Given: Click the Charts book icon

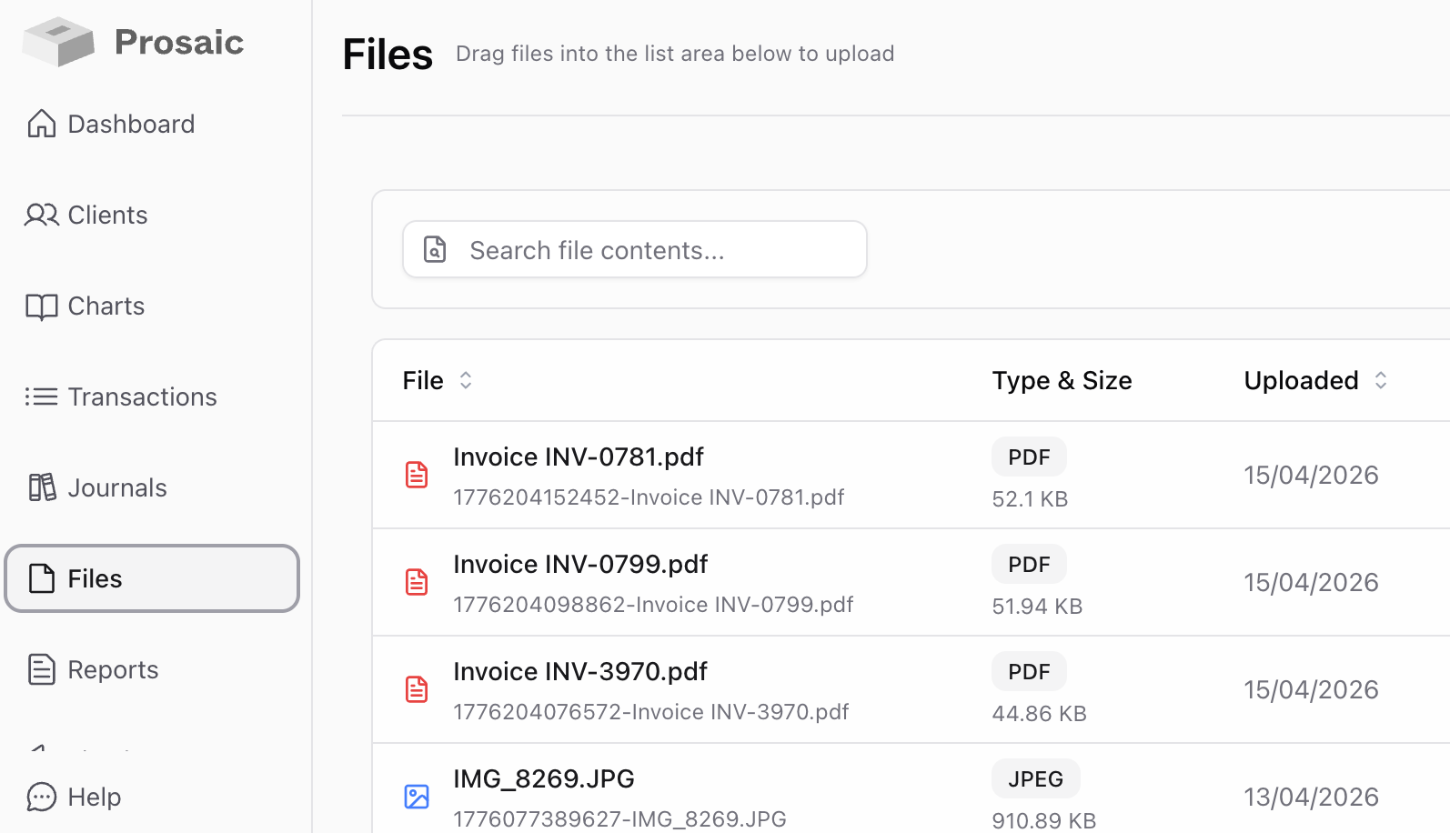Looking at the screenshot, I should [42, 306].
